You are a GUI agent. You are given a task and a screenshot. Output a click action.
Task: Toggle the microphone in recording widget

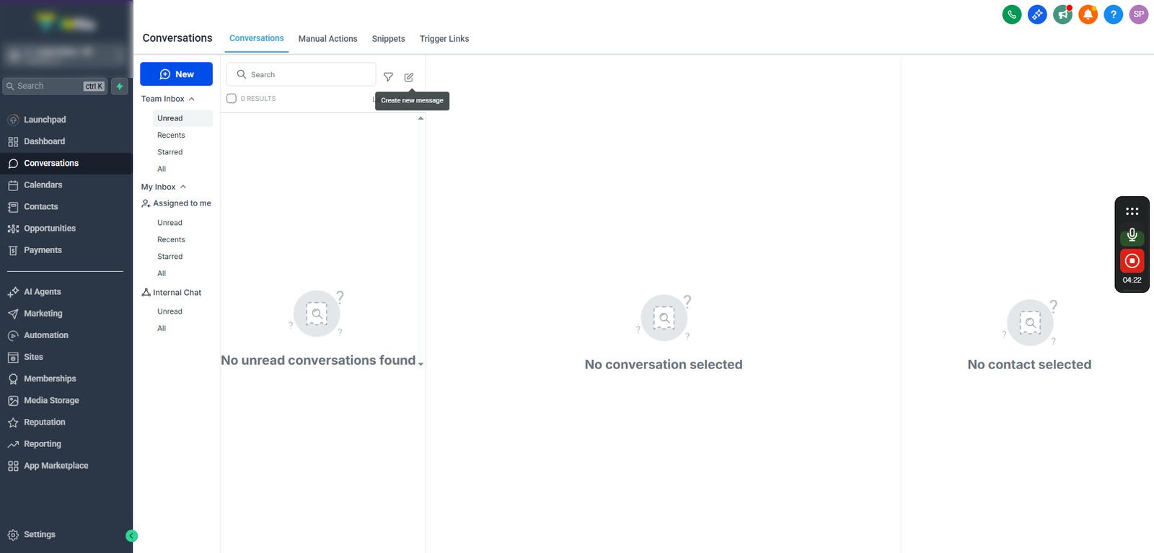(x=1132, y=235)
